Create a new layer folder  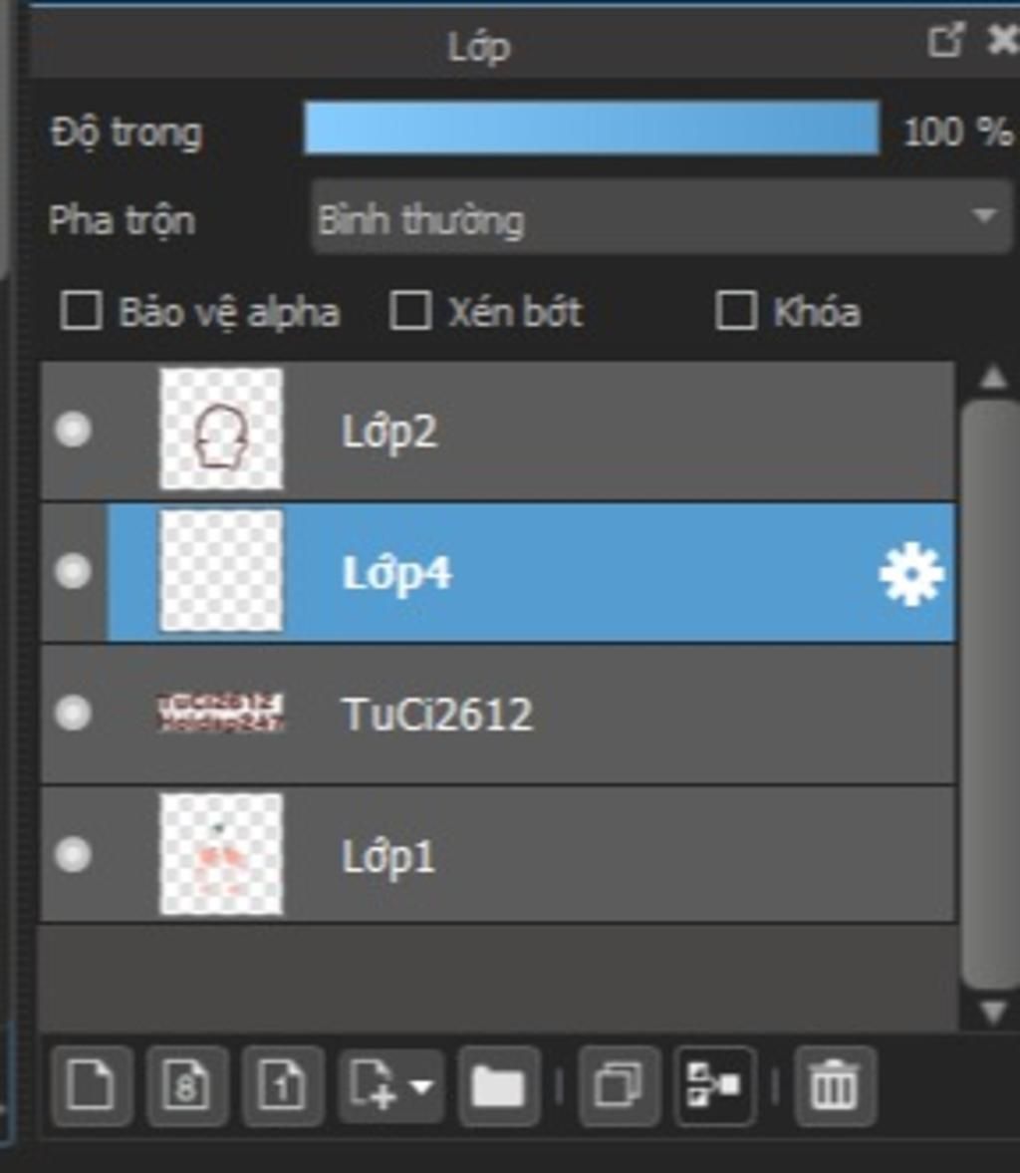[x=498, y=1085]
